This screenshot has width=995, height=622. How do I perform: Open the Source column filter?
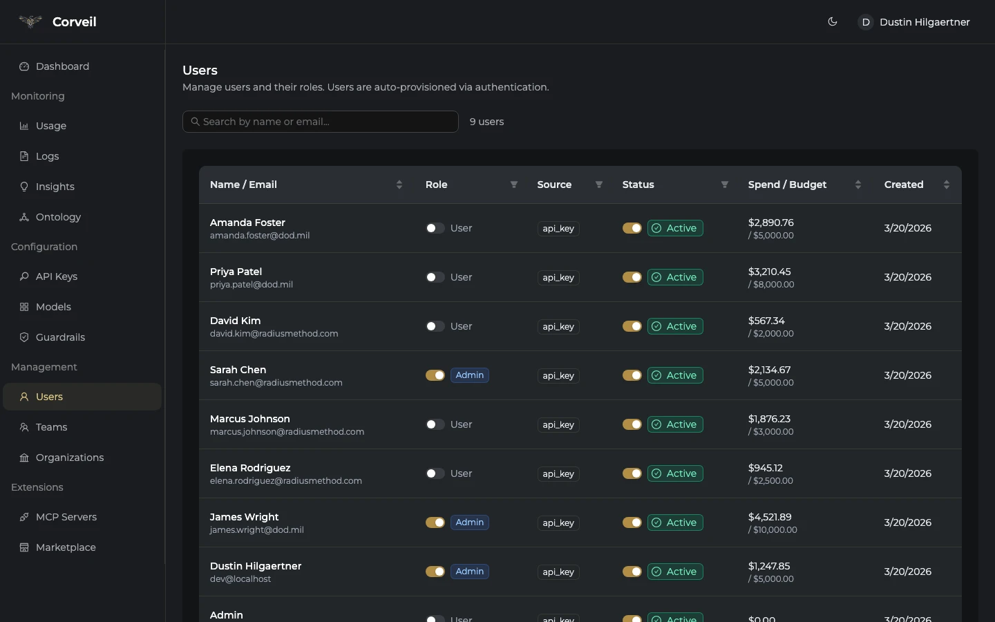tap(599, 185)
